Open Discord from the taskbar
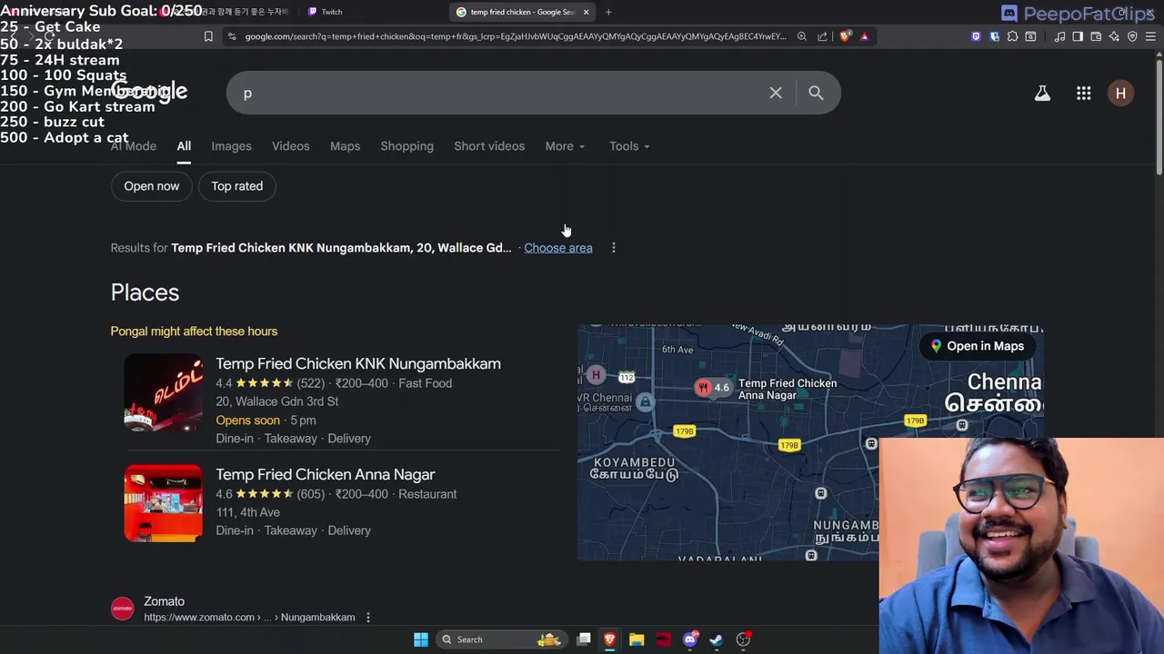This screenshot has width=1164, height=654. [690, 639]
